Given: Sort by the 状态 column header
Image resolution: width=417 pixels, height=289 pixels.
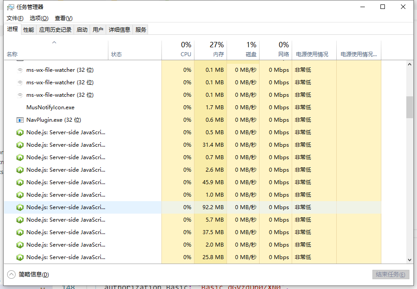Looking at the screenshot, I should [135, 50].
